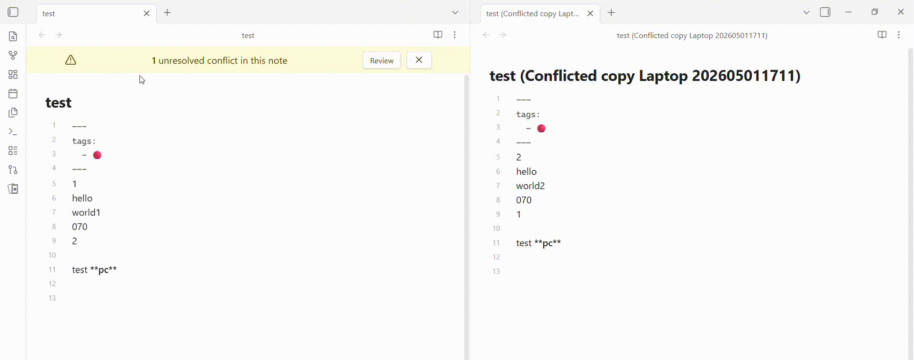The width and height of the screenshot is (914, 360).
Task: Switch test note to reading view
Action: point(438,35)
